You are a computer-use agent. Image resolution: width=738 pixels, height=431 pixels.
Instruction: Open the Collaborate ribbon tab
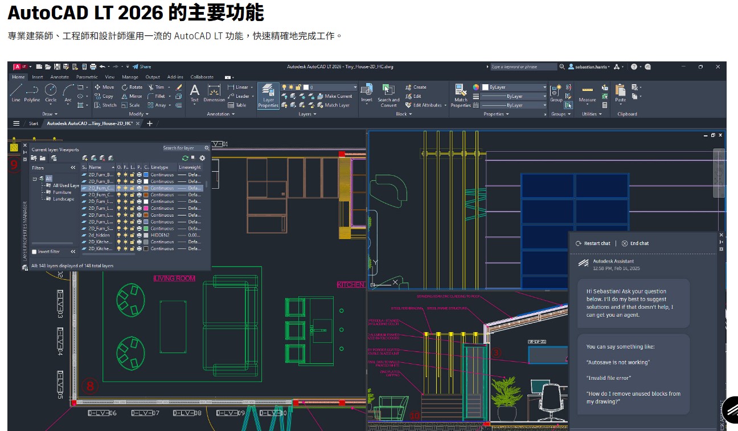point(202,77)
